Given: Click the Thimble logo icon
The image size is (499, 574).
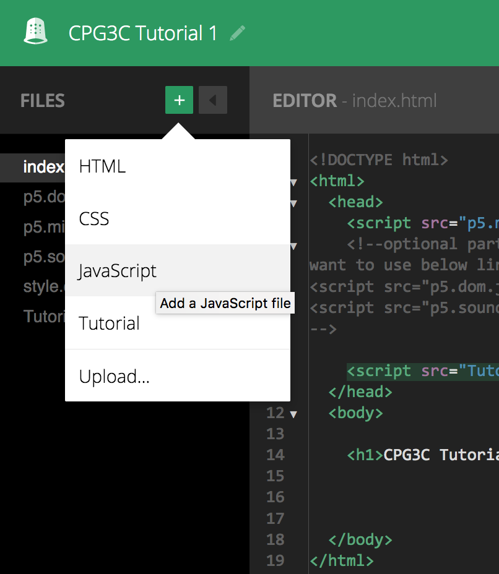Looking at the screenshot, I should coord(35,32).
